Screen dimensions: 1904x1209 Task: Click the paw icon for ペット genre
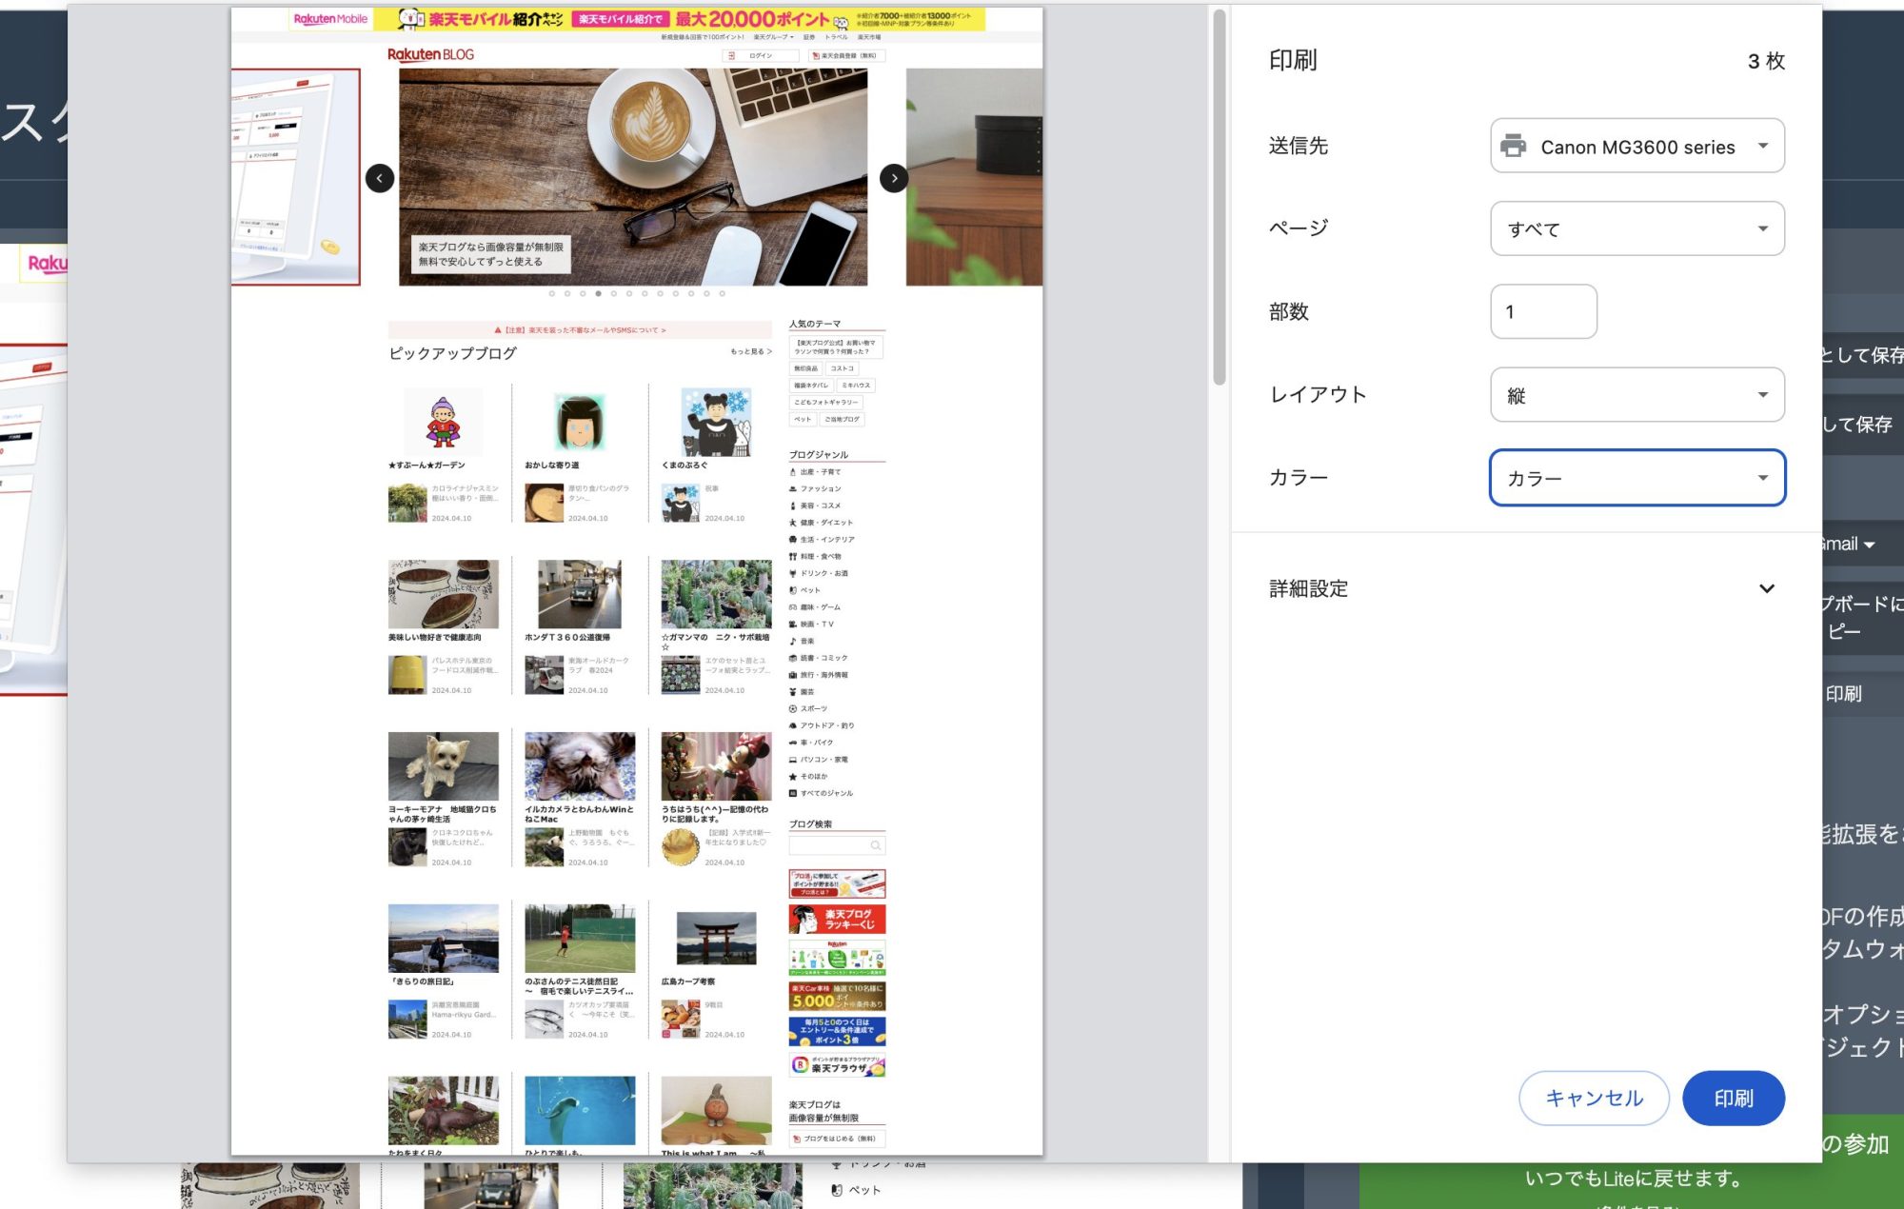point(792,590)
